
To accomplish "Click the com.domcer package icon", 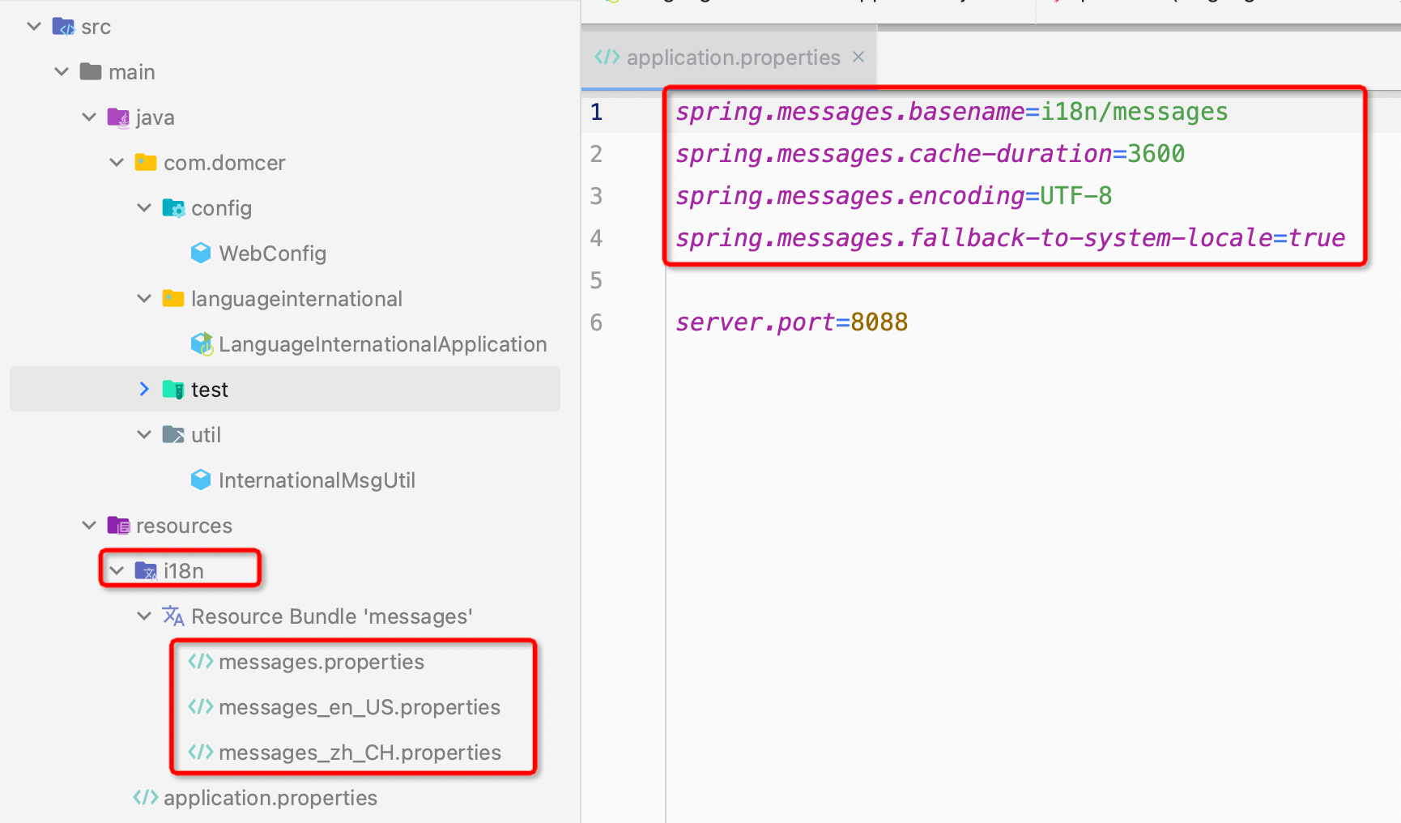I will pyautogui.click(x=146, y=163).
